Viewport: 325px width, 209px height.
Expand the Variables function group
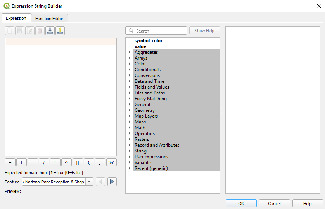(x=130, y=163)
